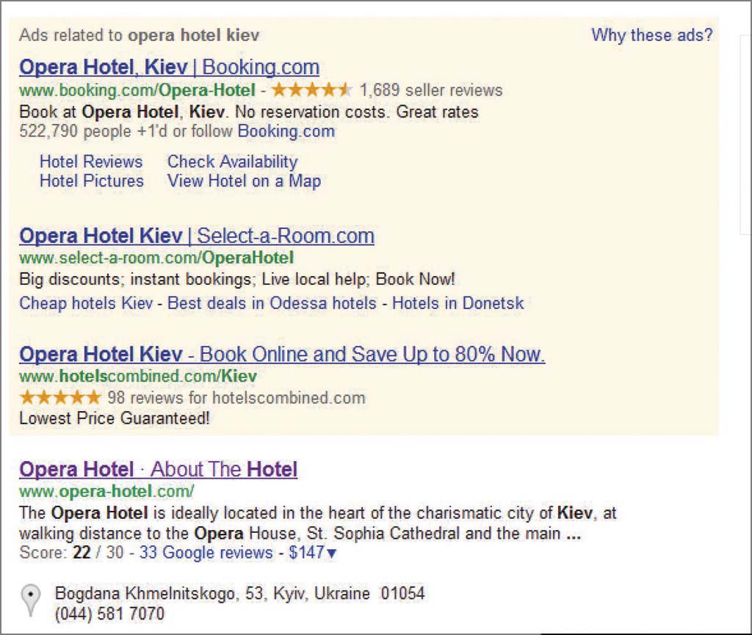The image size is (752, 635).
Task: Expand the $147 price dropdown arrow
Action: coord(331,554)
